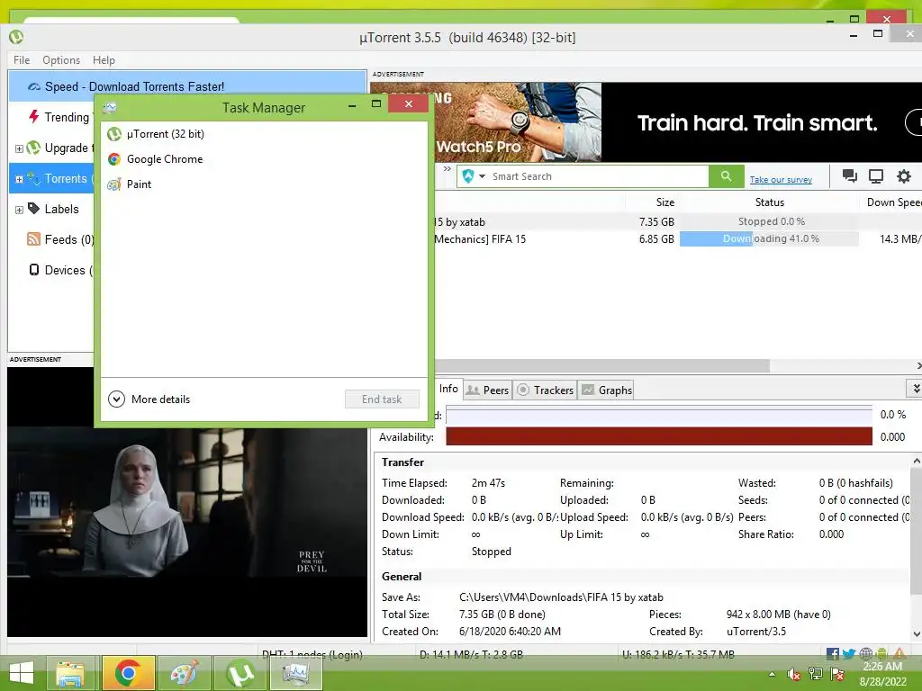Select the µTorrent (32 bit) task icon
The width and height of the screenshot is (922, 691).
click(x=114, y=134)
